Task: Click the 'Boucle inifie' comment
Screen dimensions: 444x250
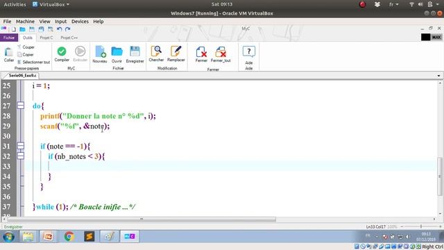Action: (x=103, y=207)
